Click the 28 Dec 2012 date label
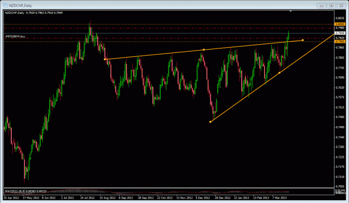The height and width of the screenshot is (203, 349). [223, 197]
